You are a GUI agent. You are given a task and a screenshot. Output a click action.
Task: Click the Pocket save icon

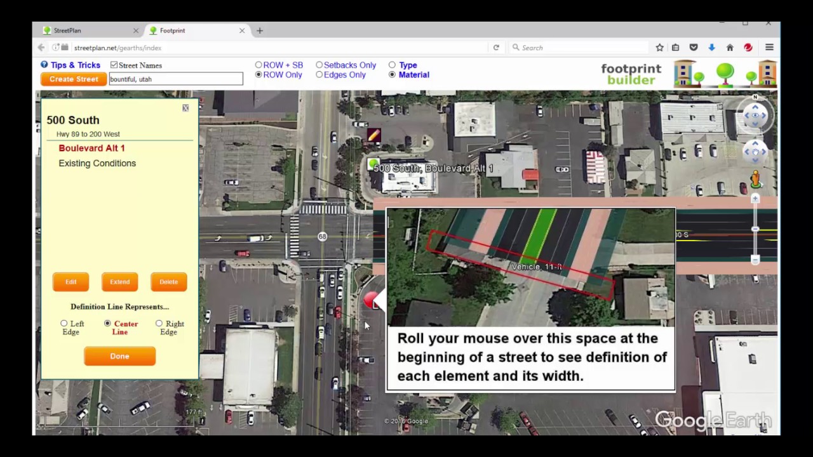[x=694, y=48]
